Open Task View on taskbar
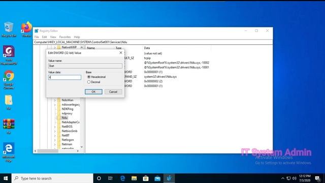The image size is (325, 183). pos(110,178)
